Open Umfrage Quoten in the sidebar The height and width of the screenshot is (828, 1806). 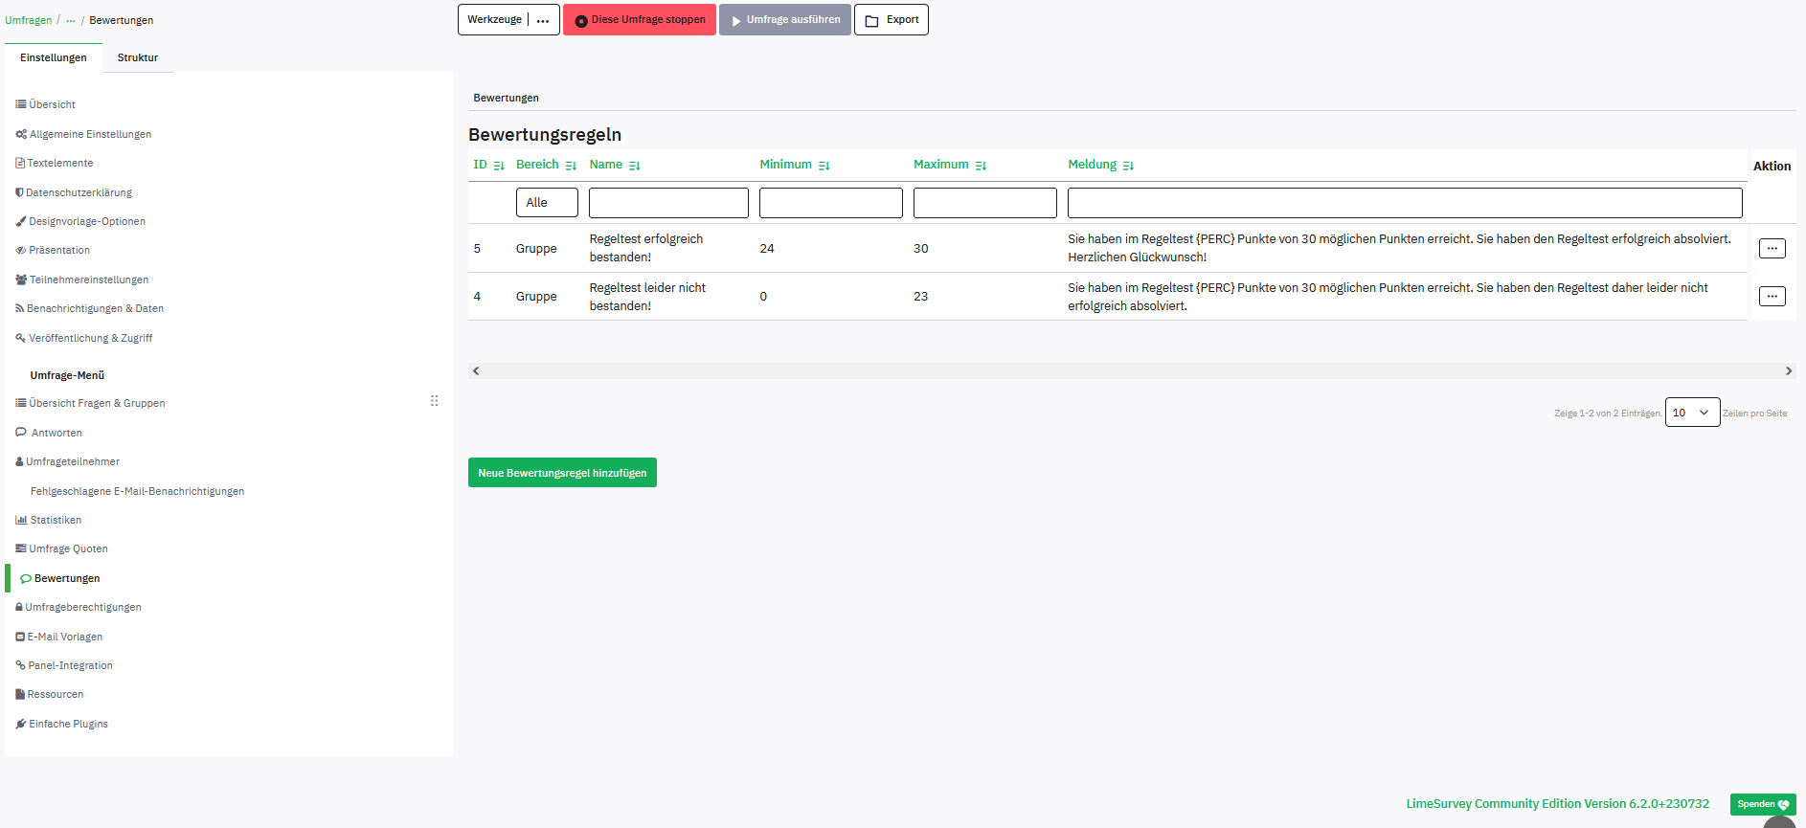68,548
